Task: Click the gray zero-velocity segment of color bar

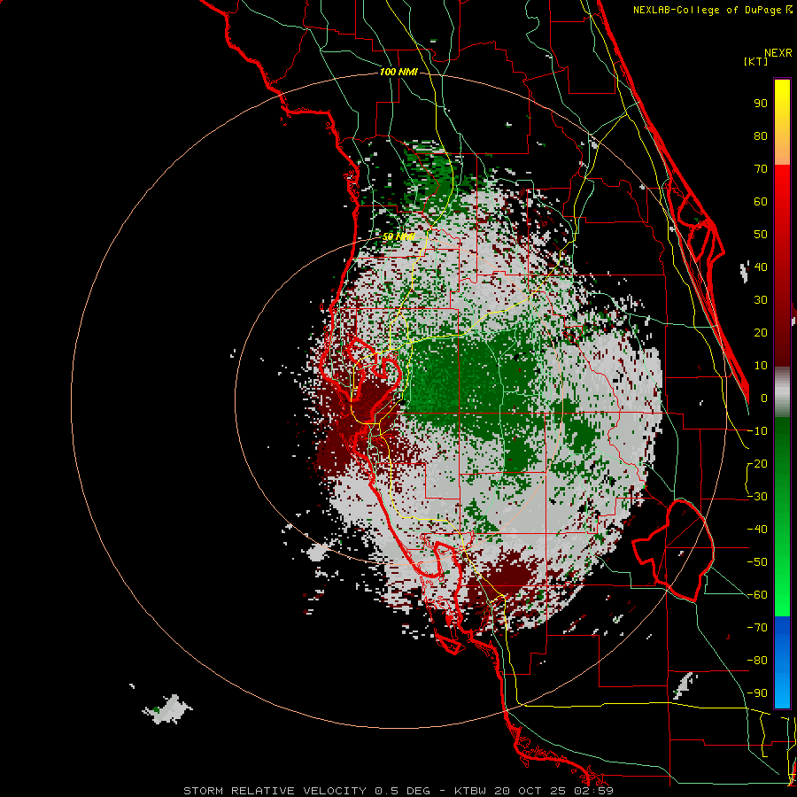Action: 782,392
